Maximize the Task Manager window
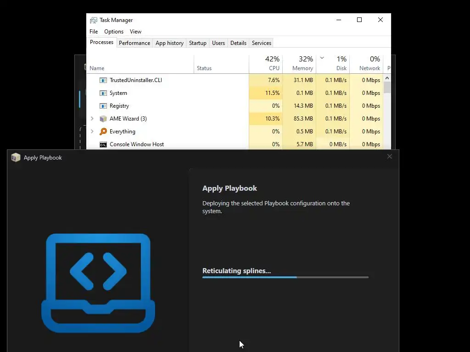 [359, 20]
